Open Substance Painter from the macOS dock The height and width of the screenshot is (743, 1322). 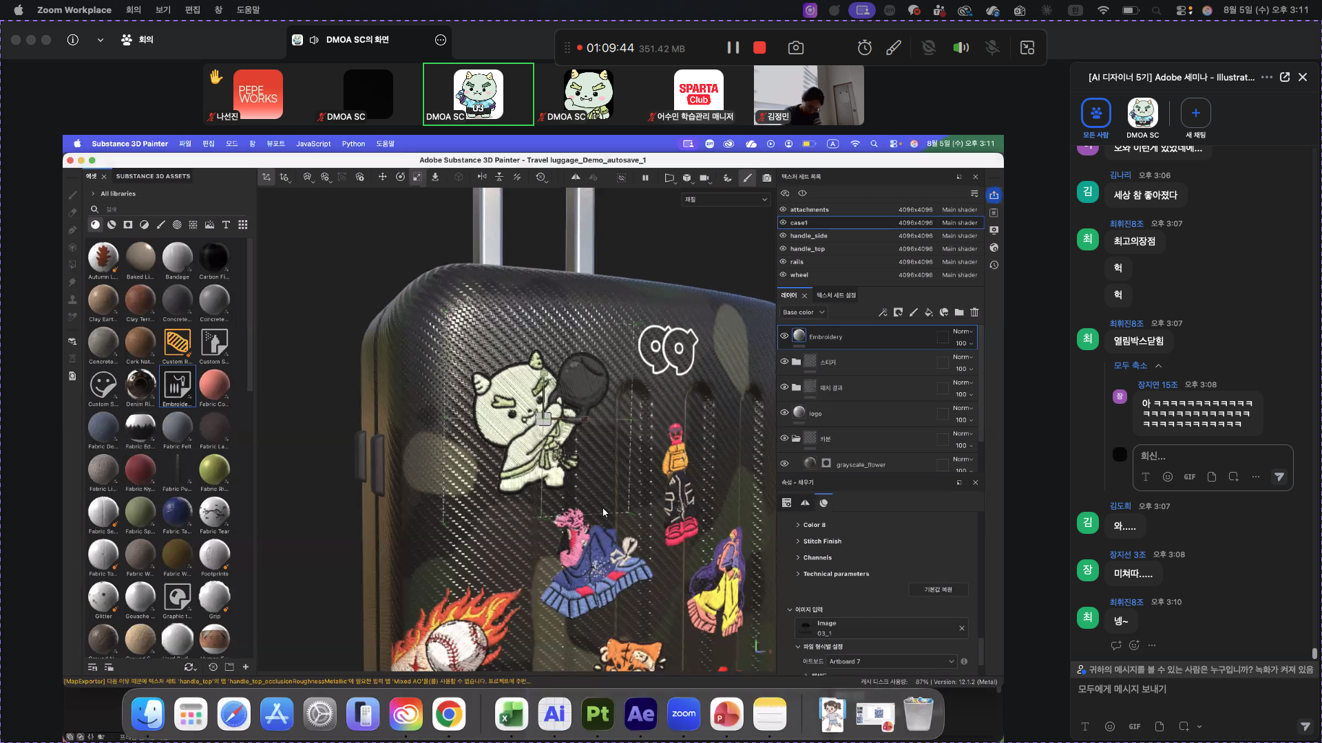(x=597, y=715)
